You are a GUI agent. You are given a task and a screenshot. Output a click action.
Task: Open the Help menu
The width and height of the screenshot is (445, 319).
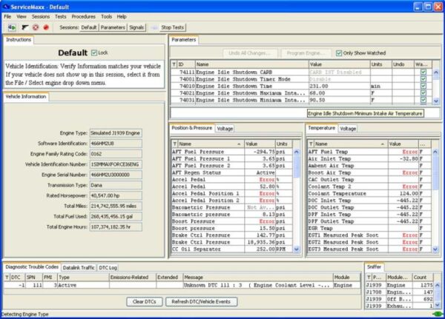point(122,17)
